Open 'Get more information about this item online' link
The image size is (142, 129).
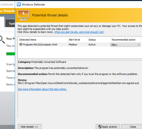pos(42,89)
